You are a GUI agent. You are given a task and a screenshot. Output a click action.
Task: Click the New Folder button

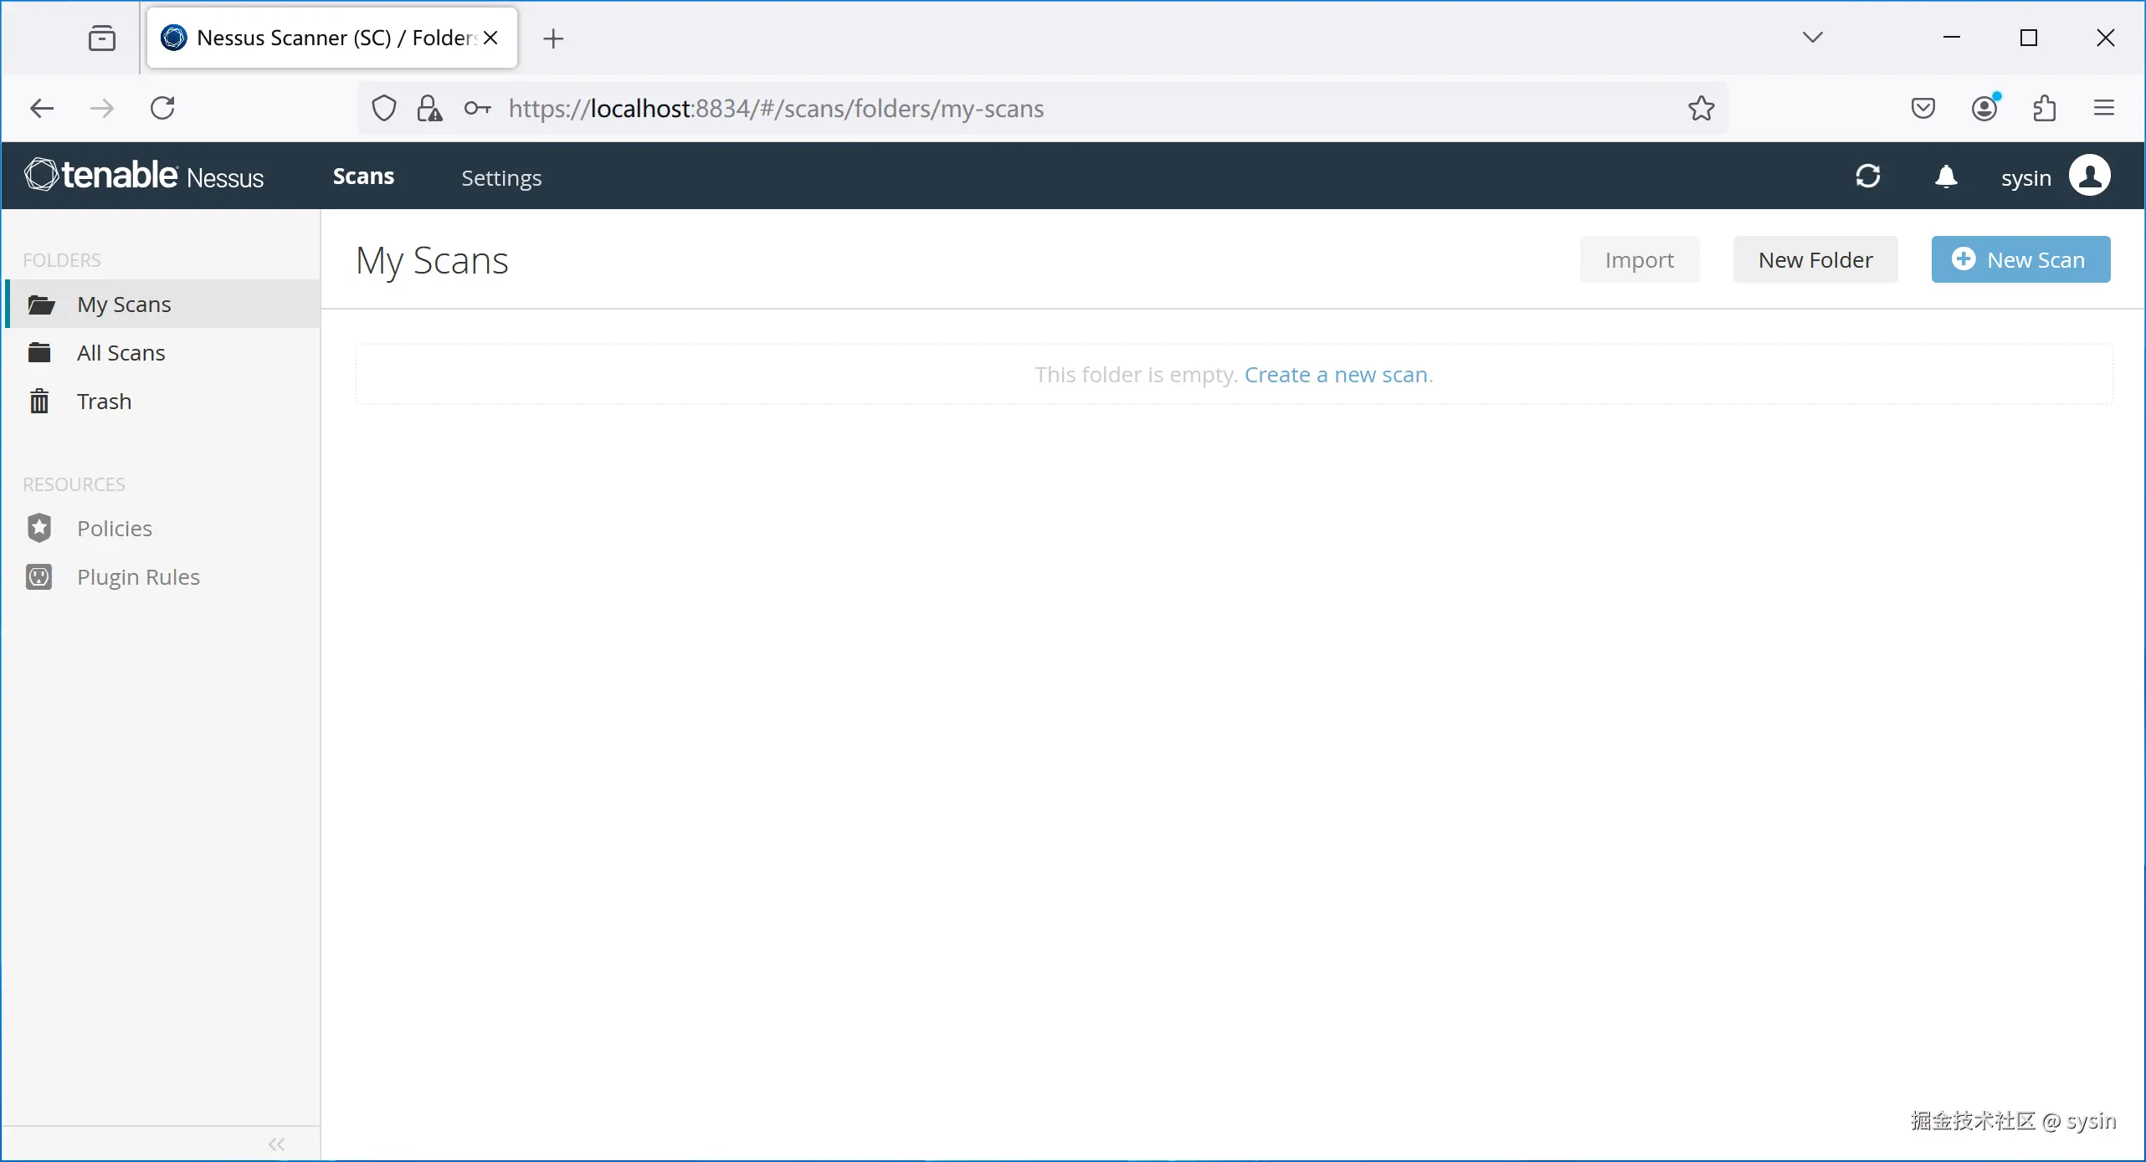[1815, 260]
